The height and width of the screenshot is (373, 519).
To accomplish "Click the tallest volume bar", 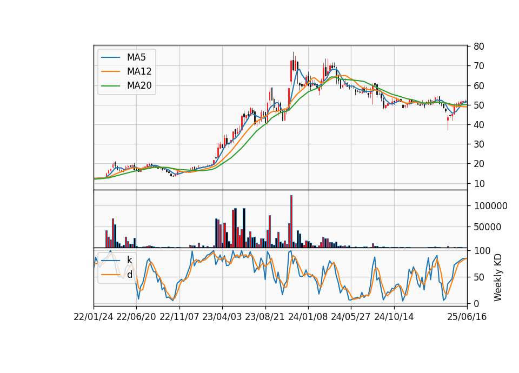I will click(x=291, y=222).
